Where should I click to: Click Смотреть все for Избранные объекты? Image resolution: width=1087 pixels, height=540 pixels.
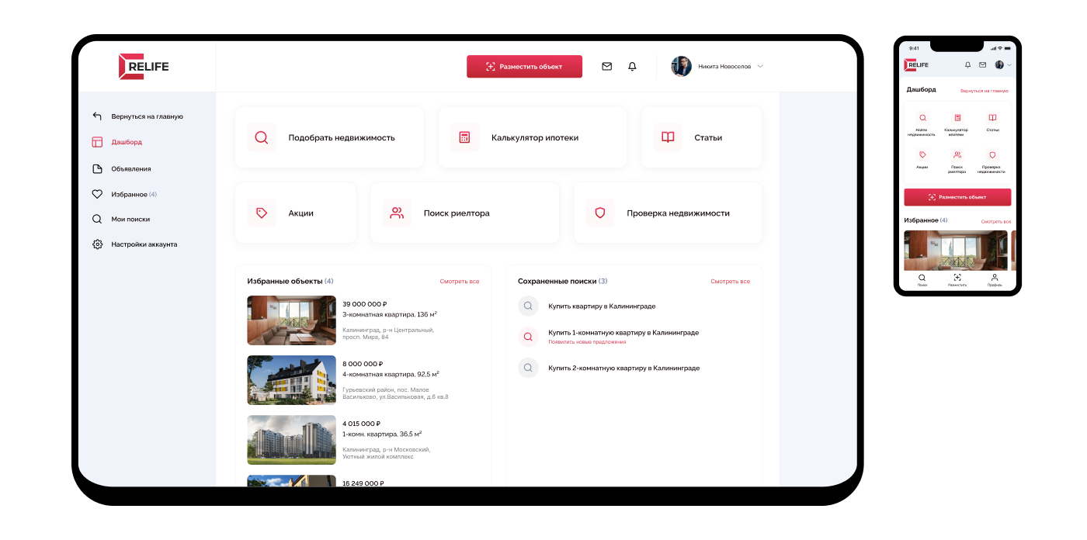click(459, 282)
